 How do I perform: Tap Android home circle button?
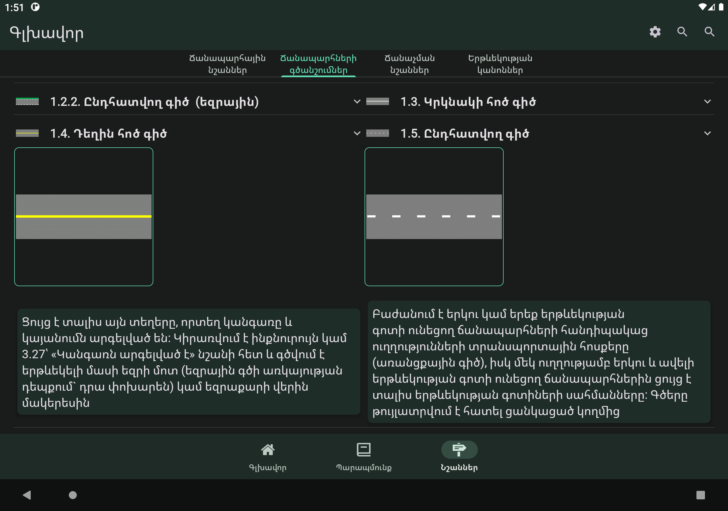tap(73, 495)
